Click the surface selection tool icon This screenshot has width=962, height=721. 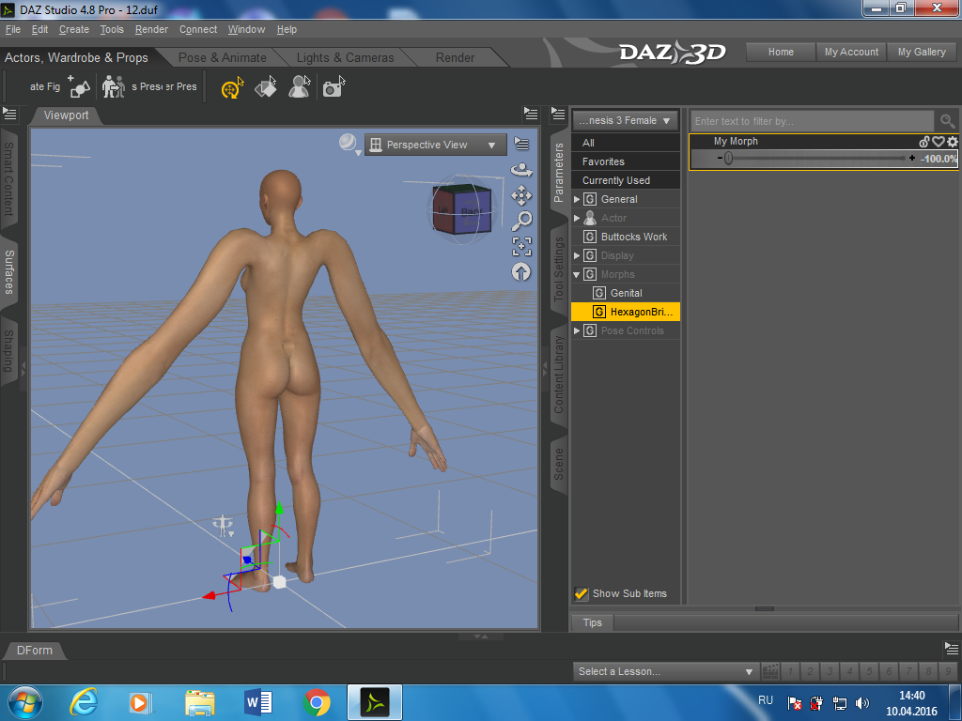click(266, 88)
